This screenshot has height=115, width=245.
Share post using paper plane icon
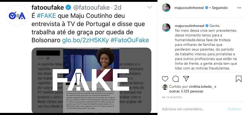pyautogui.click(x=186, y=79)
